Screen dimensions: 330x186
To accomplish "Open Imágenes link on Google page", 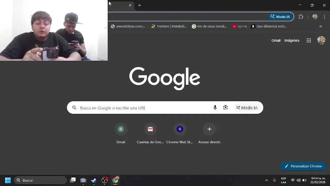I will pyautogui.click(x=292, y=40).
